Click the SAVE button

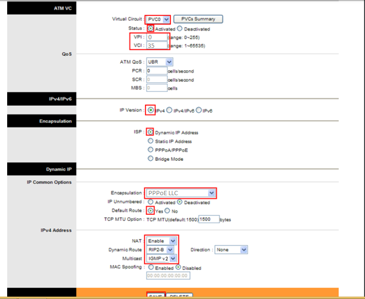point(156,295)
